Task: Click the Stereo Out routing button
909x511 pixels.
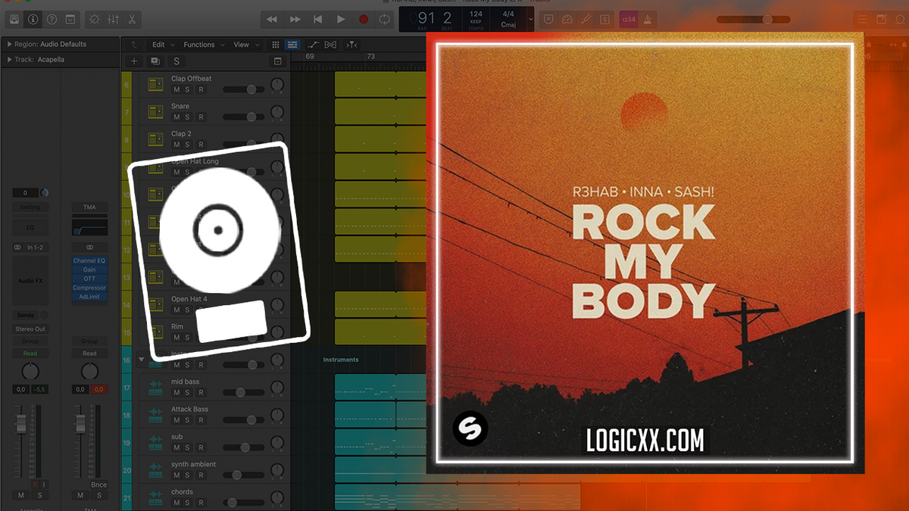Action: (x=30, y=329)
